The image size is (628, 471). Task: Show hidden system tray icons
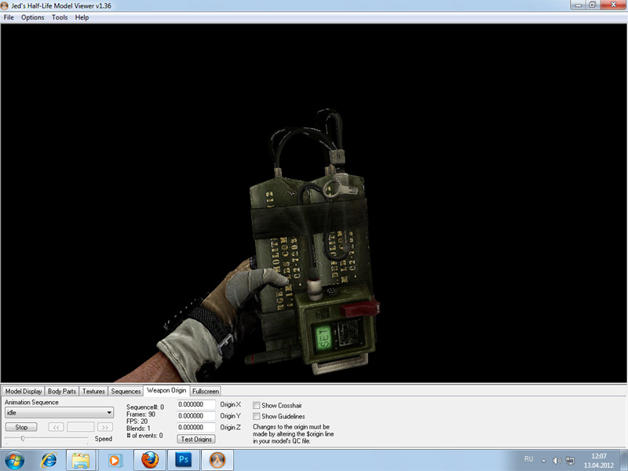click(x=544, y=459)
